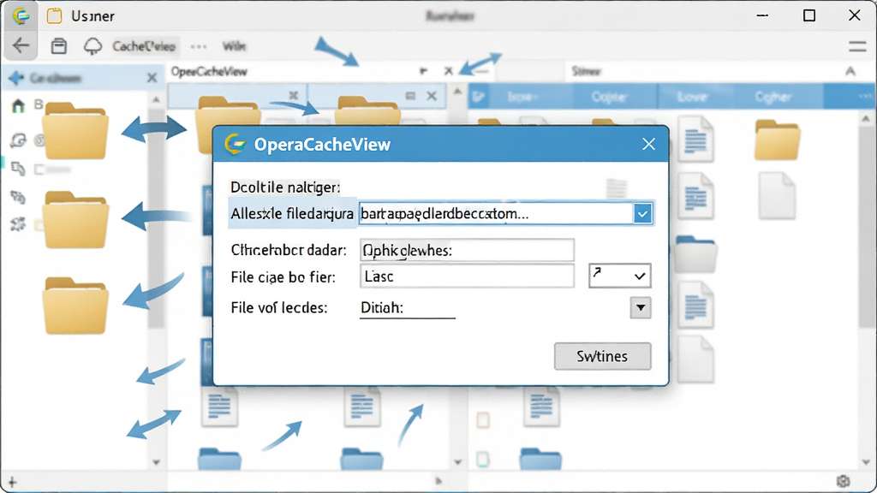
Task: Toggle the blue checkbox beside the highlighted field
Action: (642, 213)
